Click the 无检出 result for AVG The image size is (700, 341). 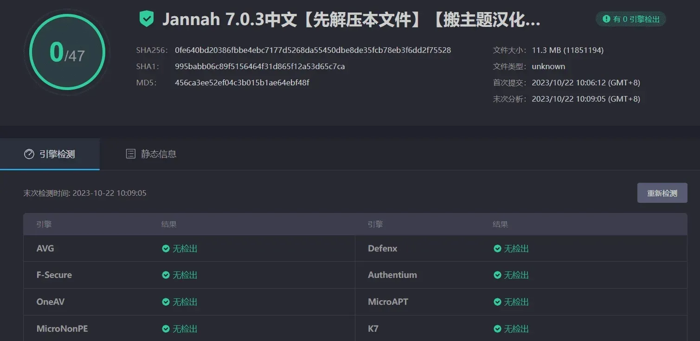click(185, 249)
